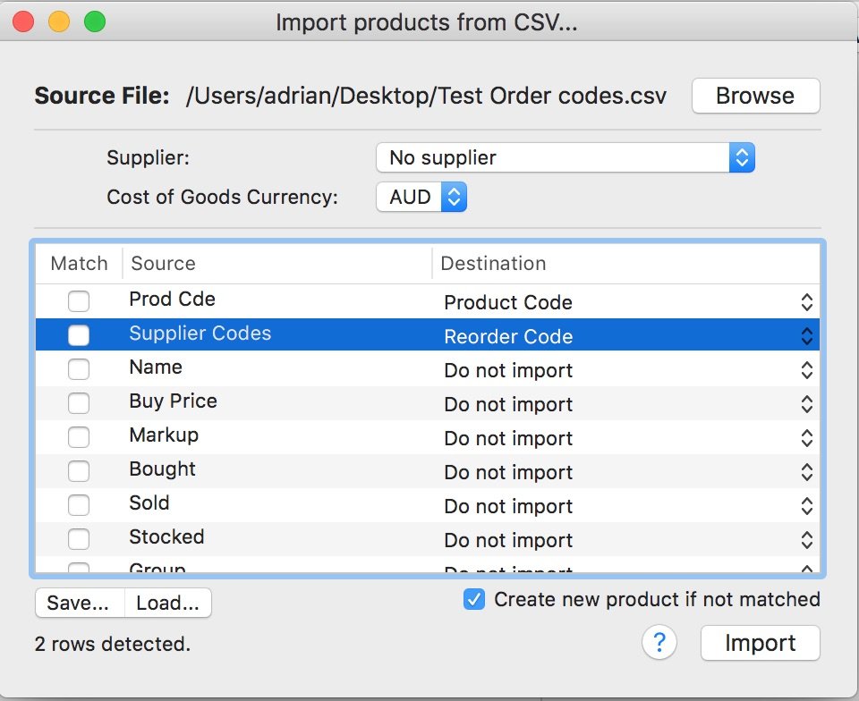Toggle the Stocked row checkbox
The height and width of the screenshot is (701, 859).
pyautogui.click(x=79, y=539)
